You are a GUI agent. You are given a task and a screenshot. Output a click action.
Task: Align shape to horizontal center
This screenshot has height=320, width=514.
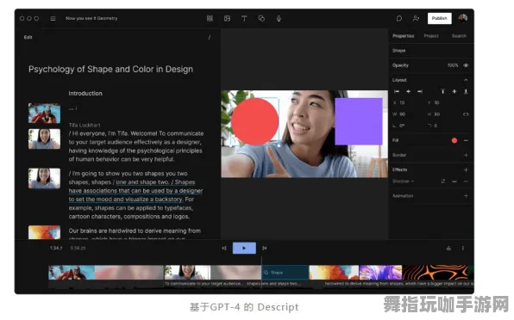[x=408, y=91]
